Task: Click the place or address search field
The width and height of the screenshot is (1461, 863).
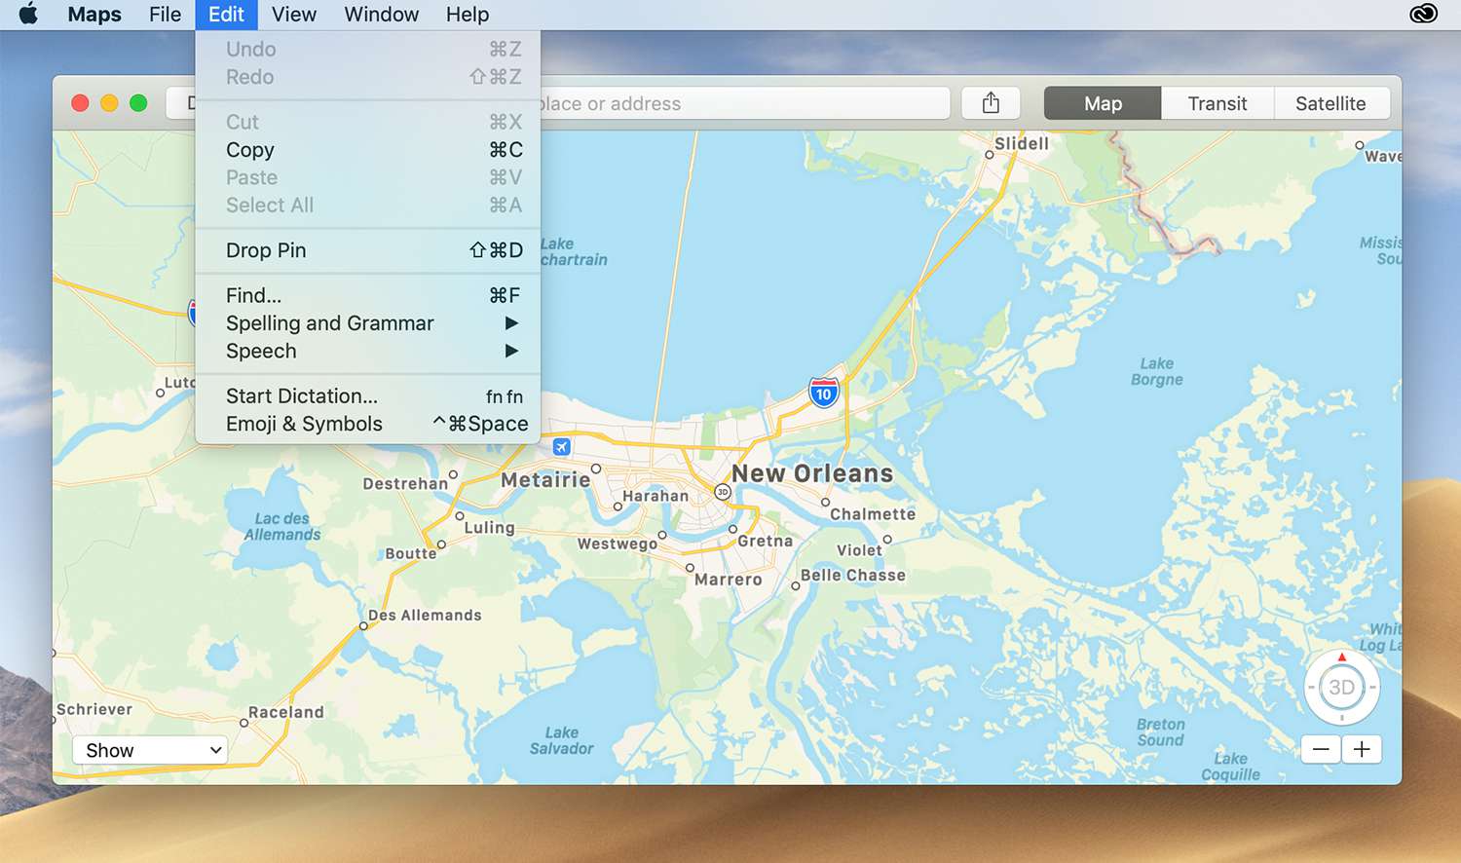Action: pyautogui.click(x=745, y=103)
